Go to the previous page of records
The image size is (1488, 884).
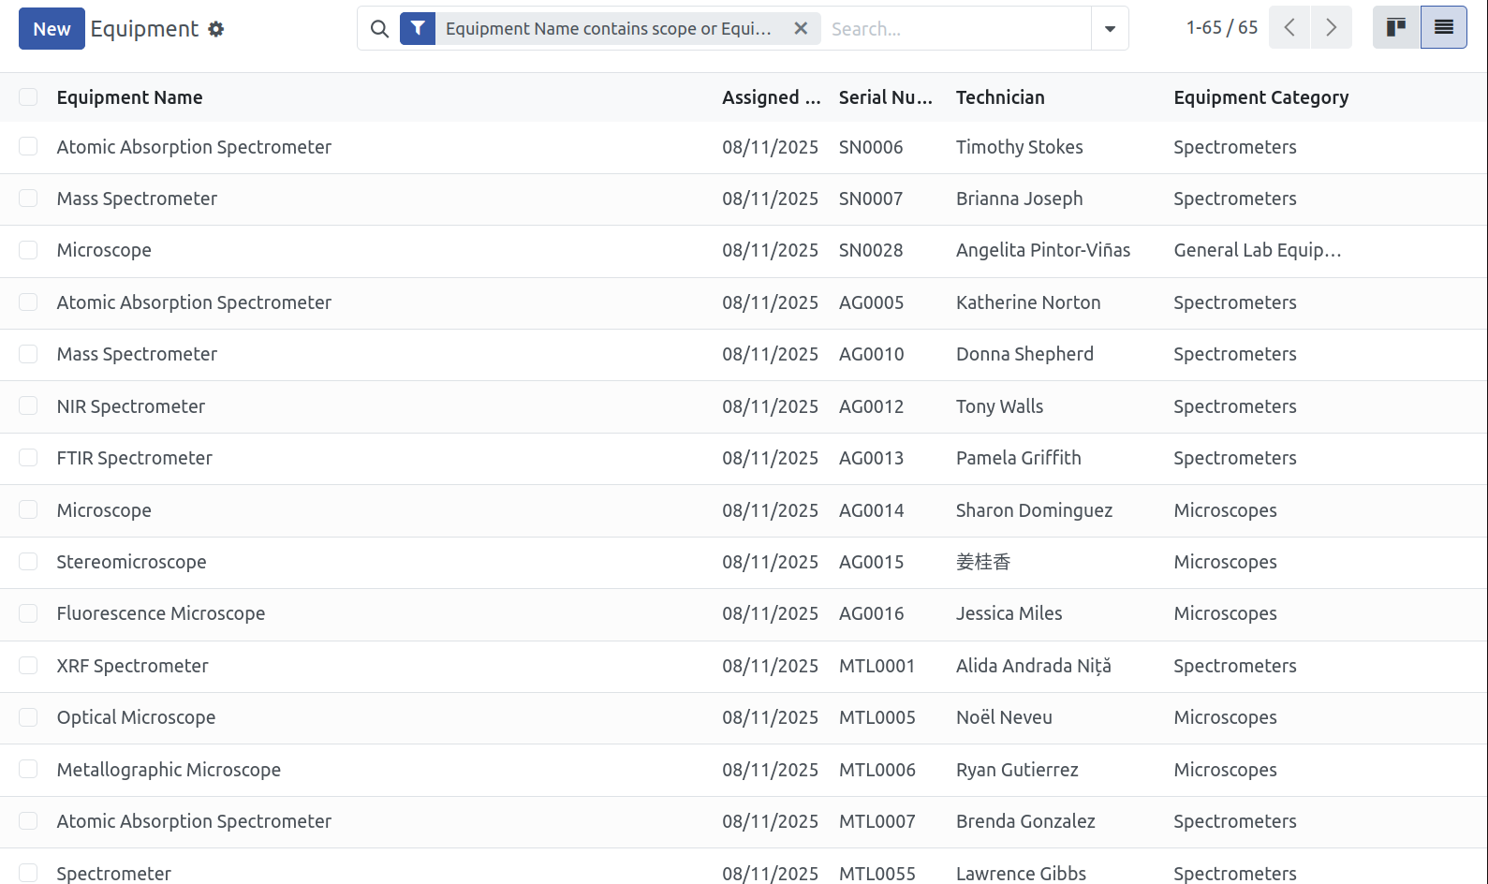pos(1289,28)
